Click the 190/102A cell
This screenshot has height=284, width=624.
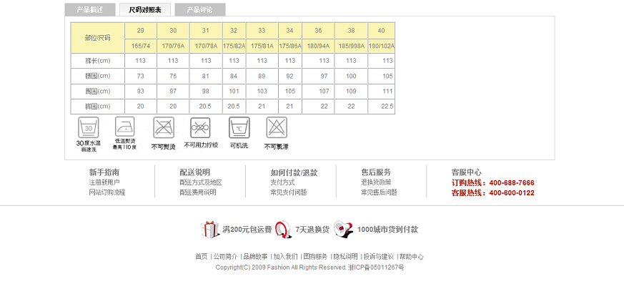click(381, 46)
